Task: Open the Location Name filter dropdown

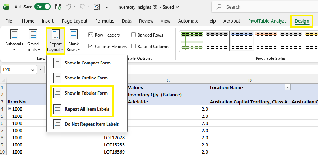Action: 287,87
